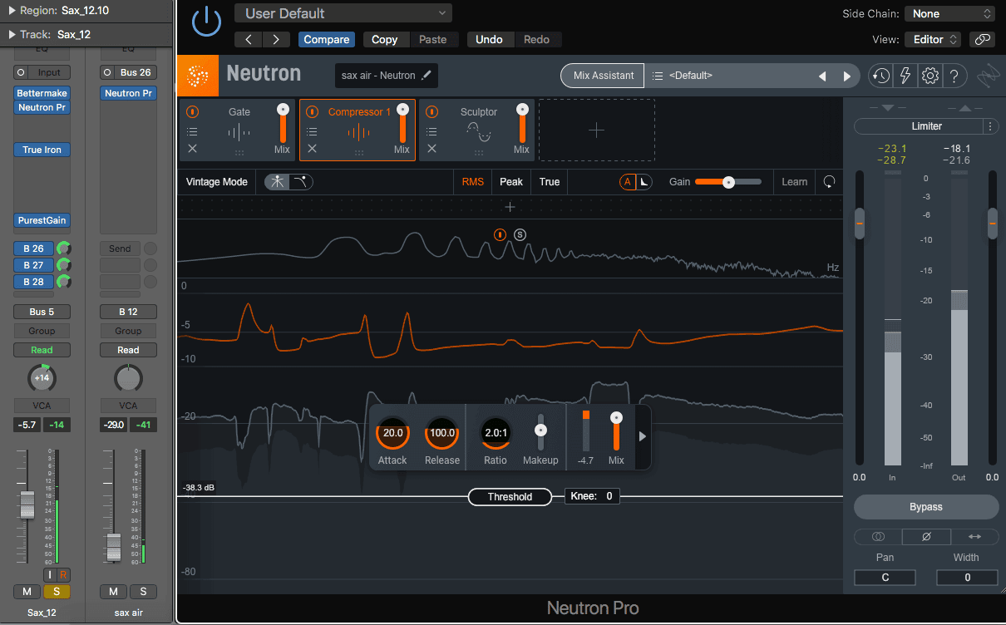This screenshot has width=1006, height=625.
Task: Toggle the auto release icon beside A
Action: point(644,182)
